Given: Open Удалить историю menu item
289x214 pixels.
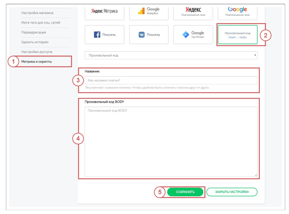Looking at the screenshot, I should click(35, 42).
